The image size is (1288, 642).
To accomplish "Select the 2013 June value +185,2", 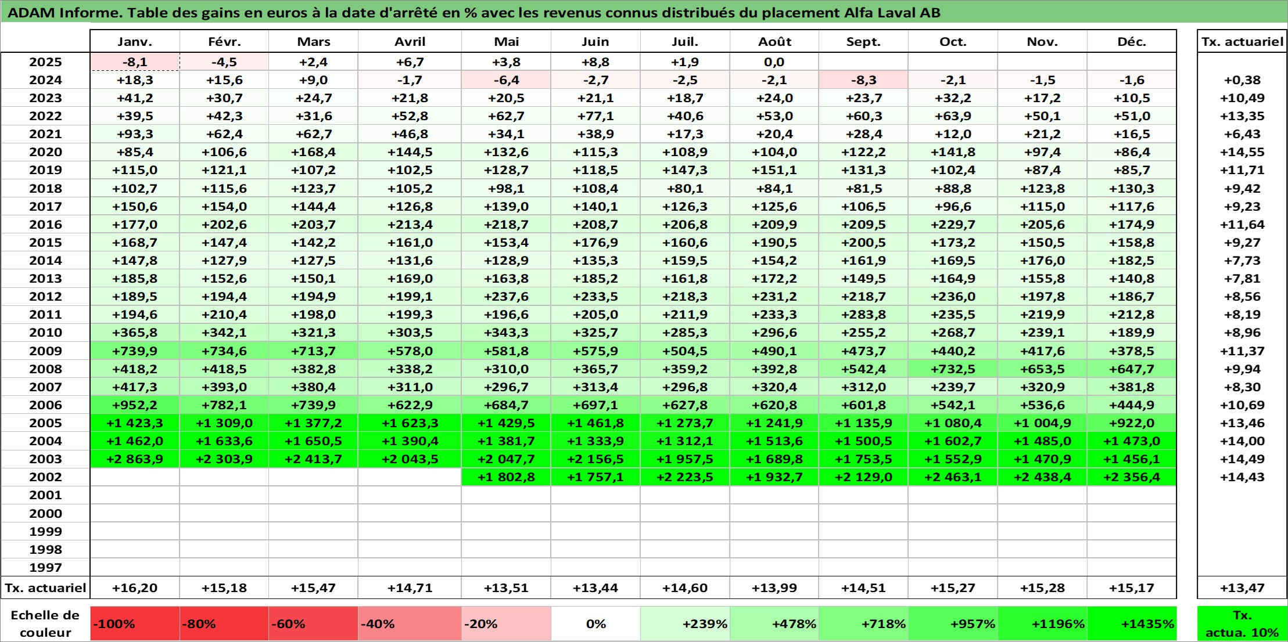I will click(x=595, y=279).
